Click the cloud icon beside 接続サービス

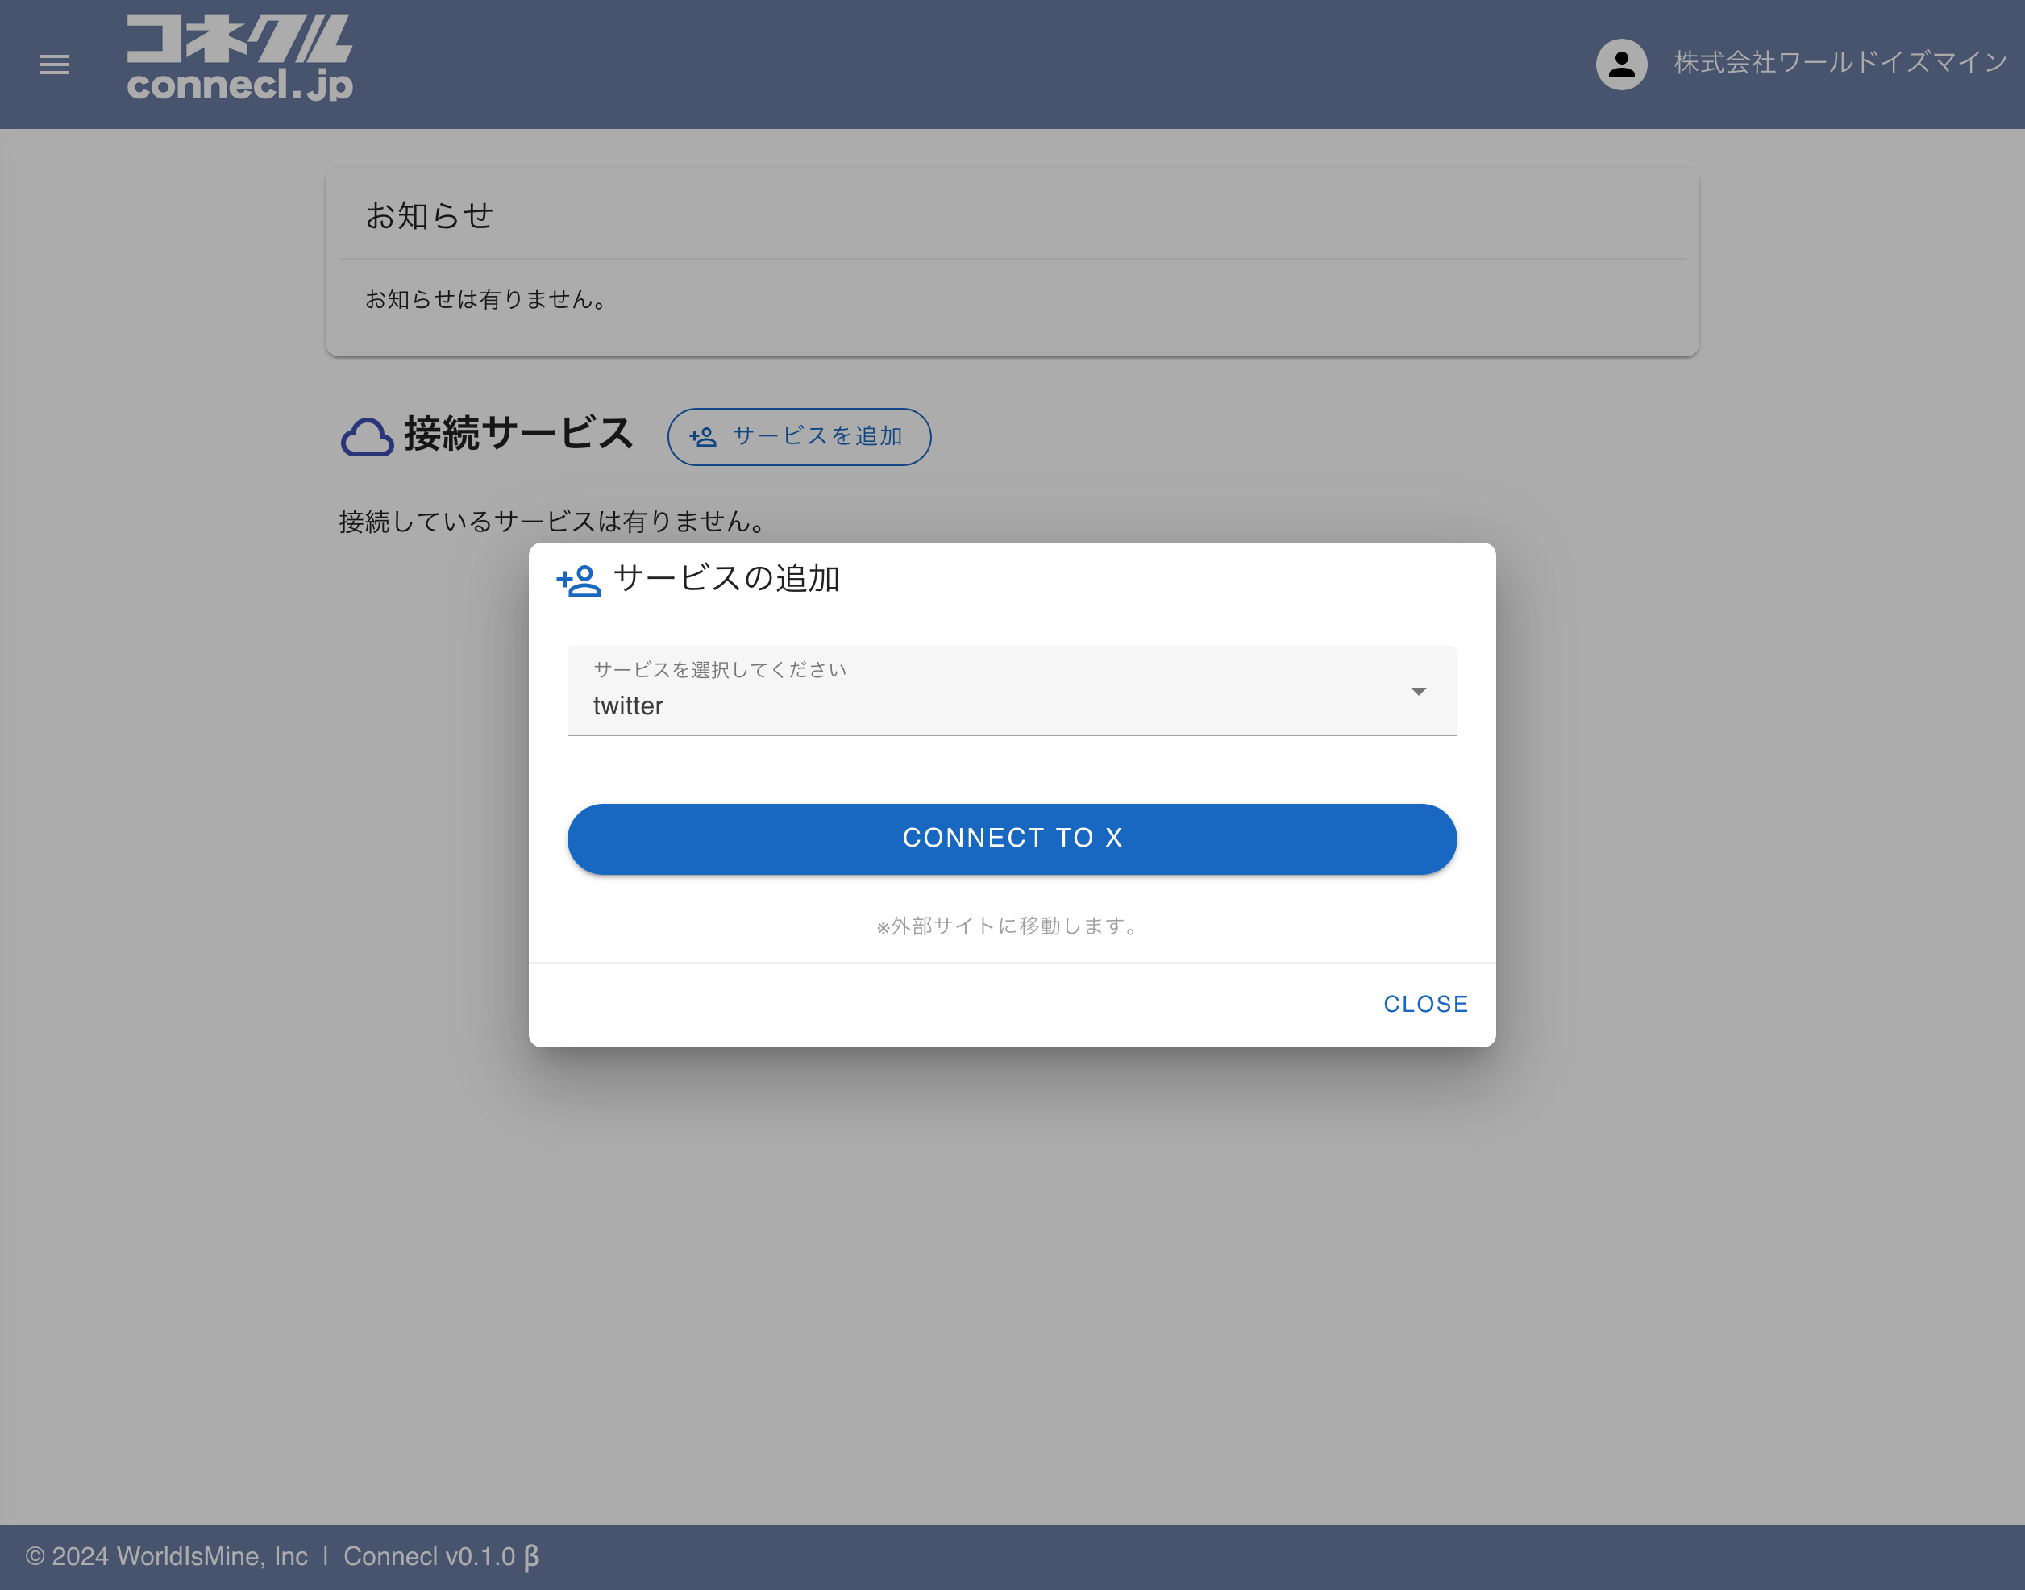pyautogui.click(x=367, y=435)
